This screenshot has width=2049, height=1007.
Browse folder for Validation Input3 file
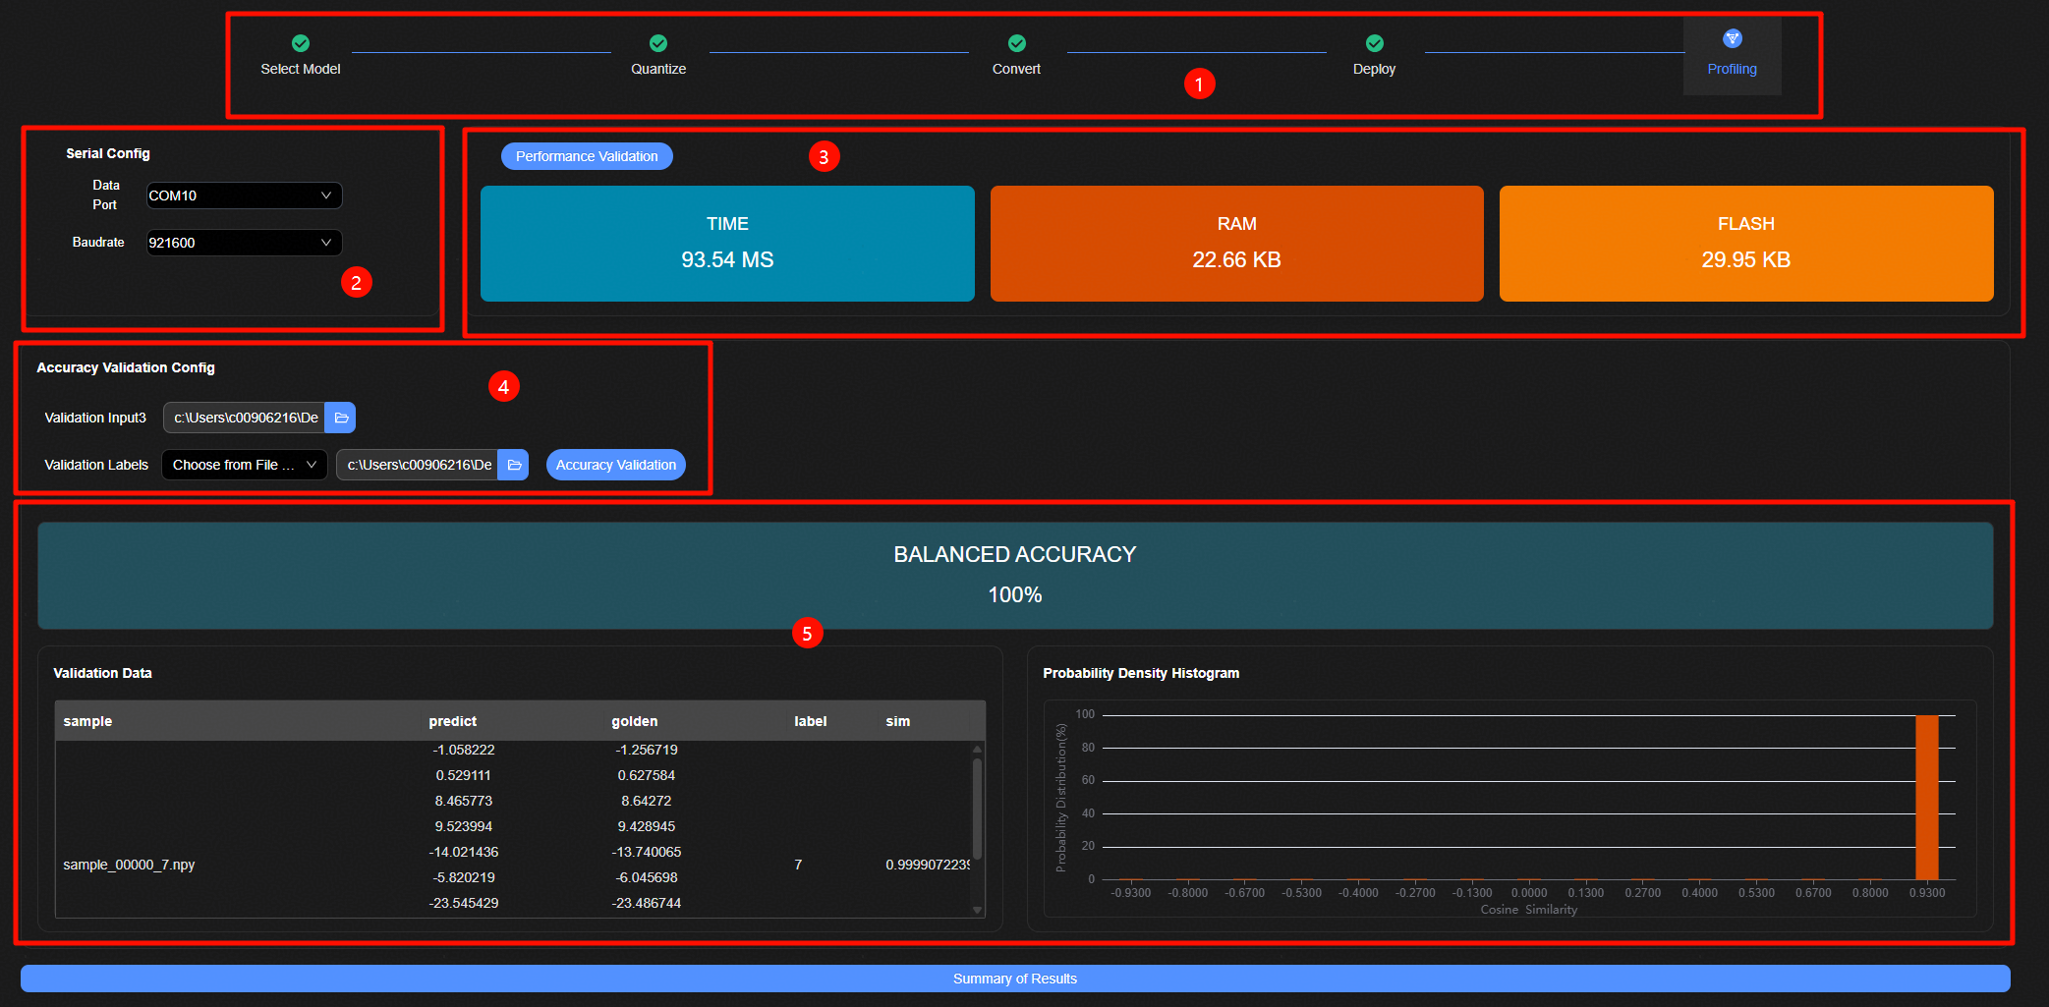click(341, 418)
